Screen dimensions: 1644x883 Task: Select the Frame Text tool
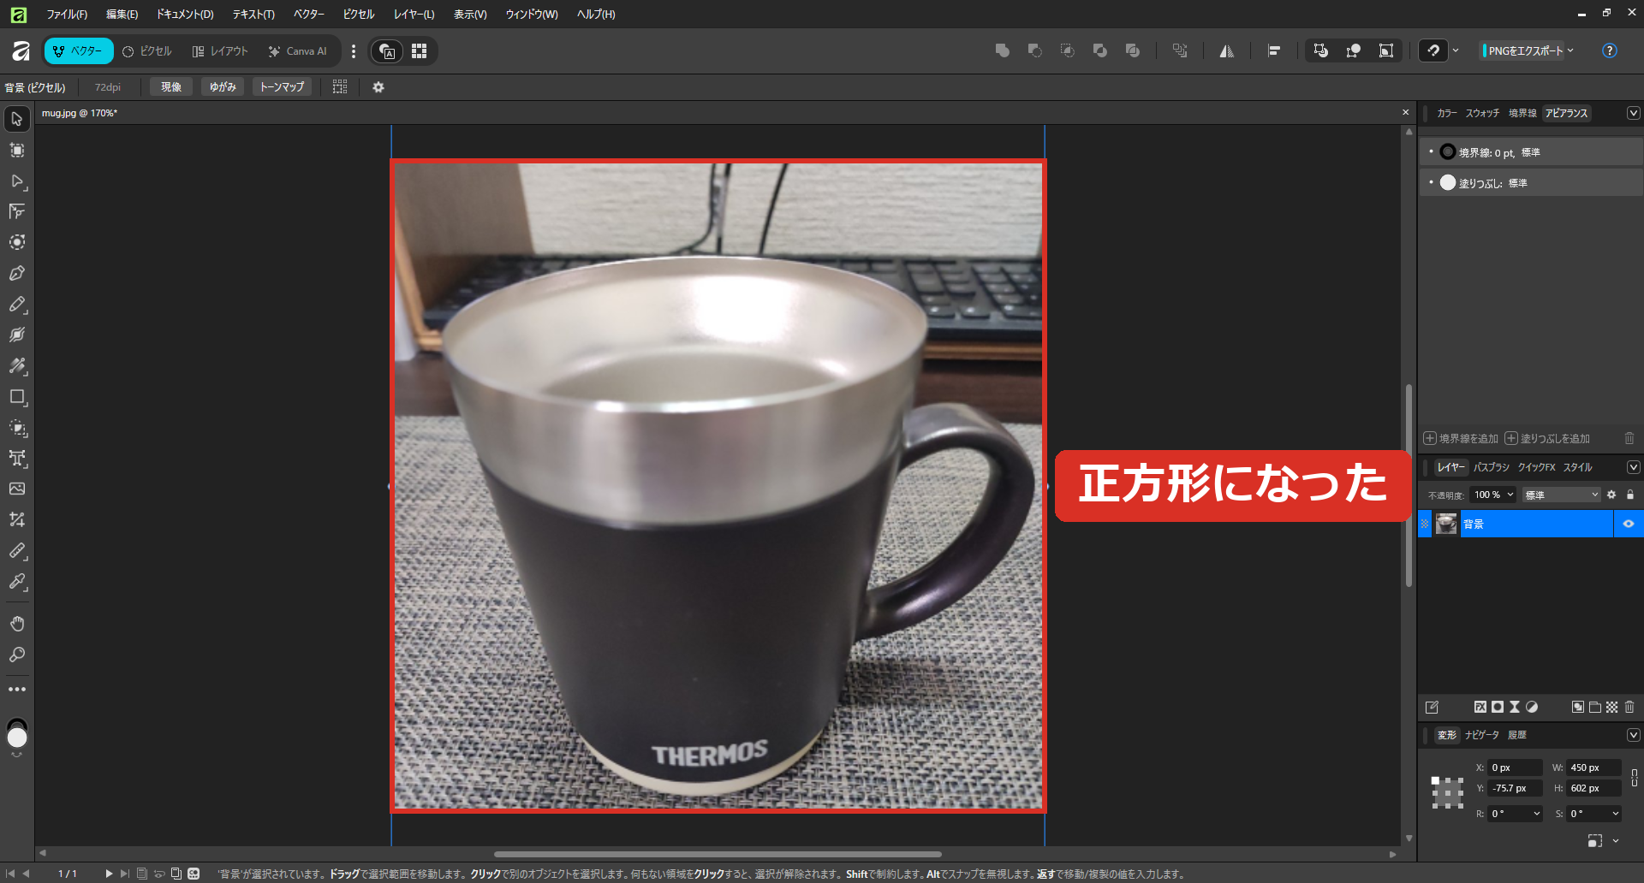(17, 458)
